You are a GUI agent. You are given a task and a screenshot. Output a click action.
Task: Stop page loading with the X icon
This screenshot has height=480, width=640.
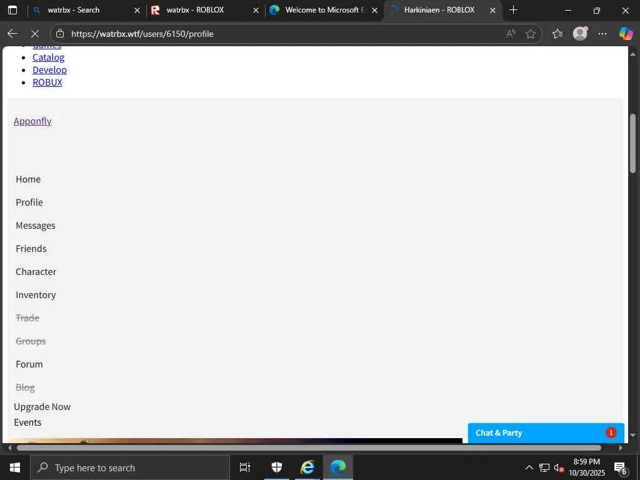35,34
